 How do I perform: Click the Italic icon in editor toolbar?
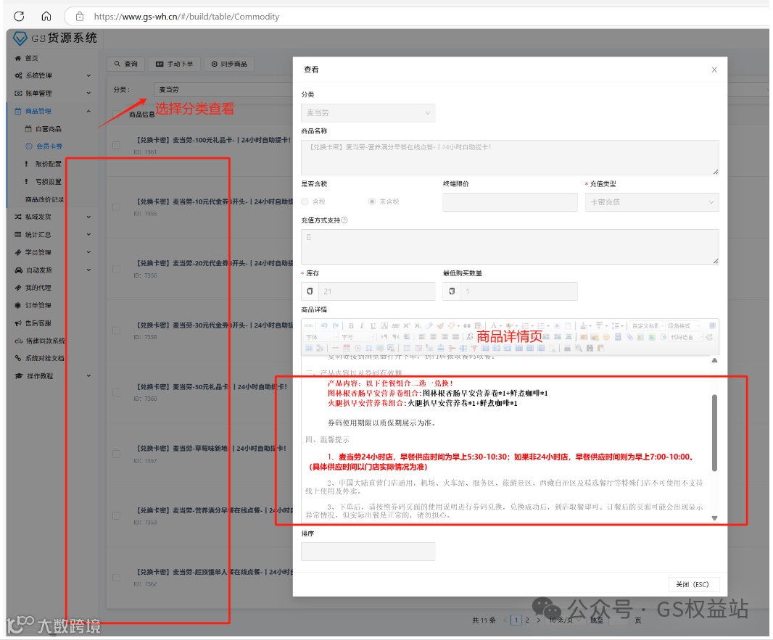point(362,325)
